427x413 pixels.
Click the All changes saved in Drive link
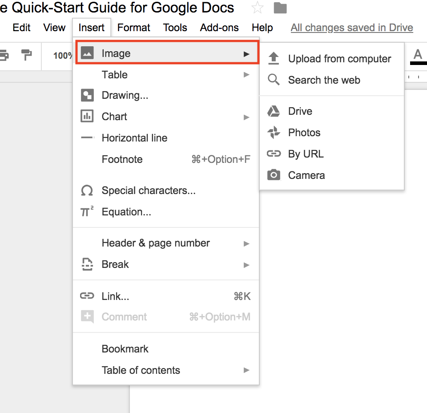point(351,28)
